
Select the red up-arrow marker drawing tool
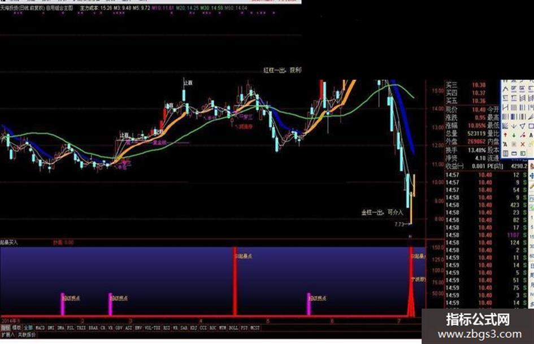pos(505,135)
